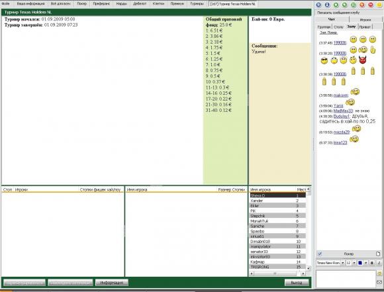Click the blue person icon in top toolbar
Image resolution: width=384 pixels, height=292 pixels.
pyautogui.click(x=327, y=5)
